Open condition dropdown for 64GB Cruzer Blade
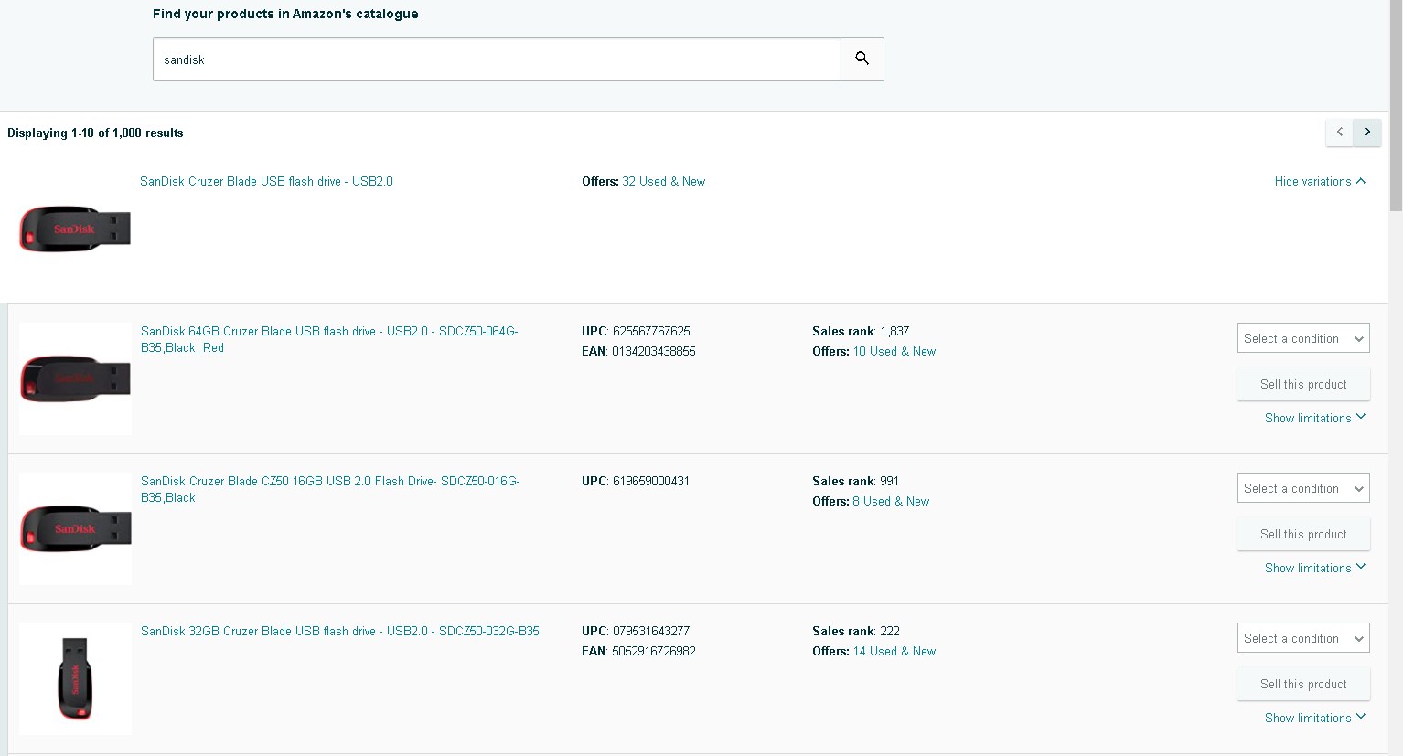The image size is (1403, 756). [x=1303, y=338]
